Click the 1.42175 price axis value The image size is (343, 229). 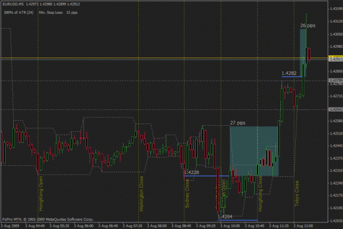coord(336,196)
